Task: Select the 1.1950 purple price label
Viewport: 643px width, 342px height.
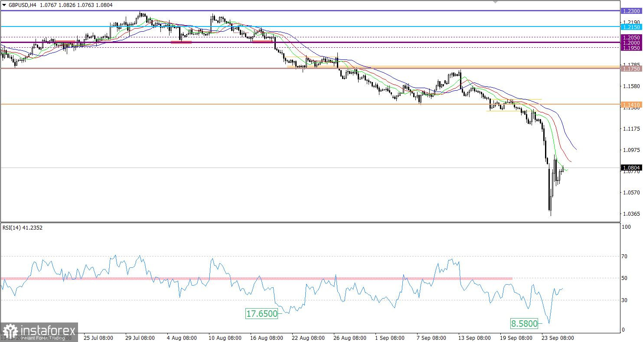Action: (631, 48)
